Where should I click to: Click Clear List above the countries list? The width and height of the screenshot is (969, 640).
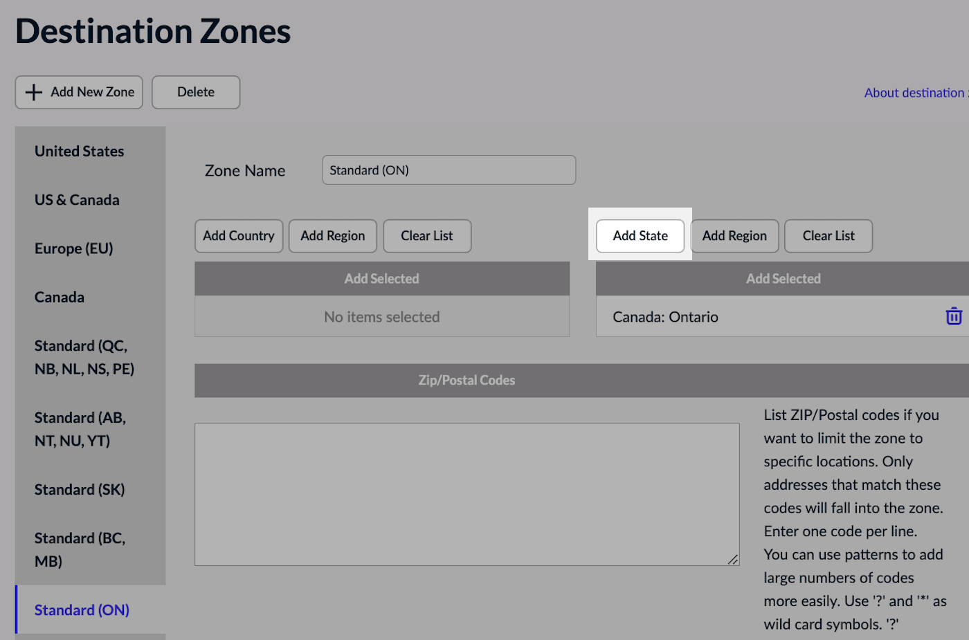coord(426,236)
